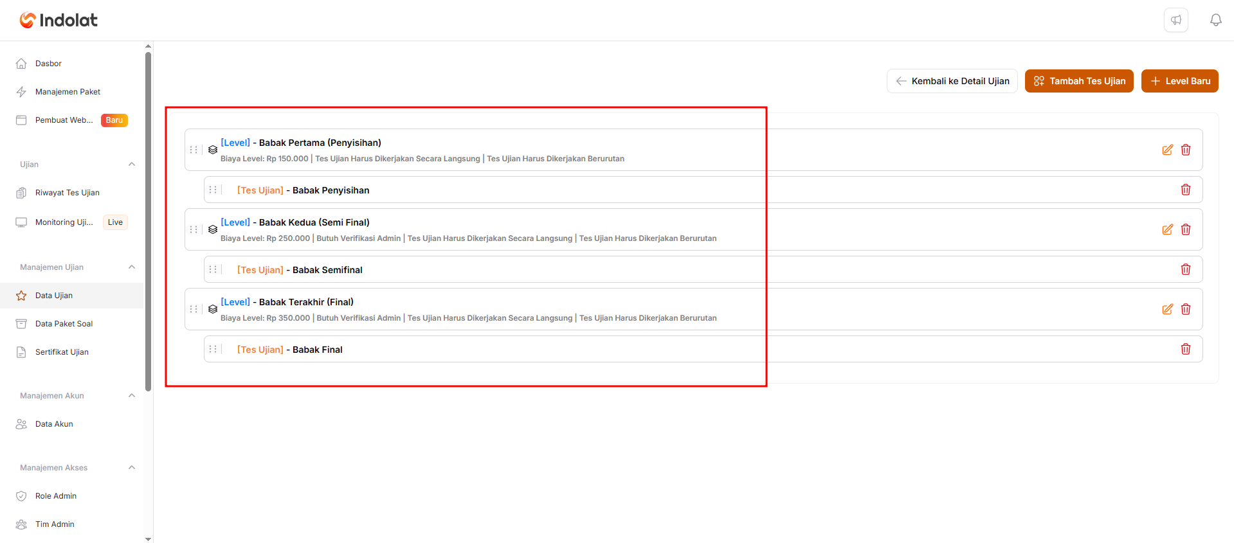Image resolution: width=1234 pixels, height=543 pixels.
Task: Click drag handle of Babak Kedua level
Action: pyautogui.click(x=194, y=229)
